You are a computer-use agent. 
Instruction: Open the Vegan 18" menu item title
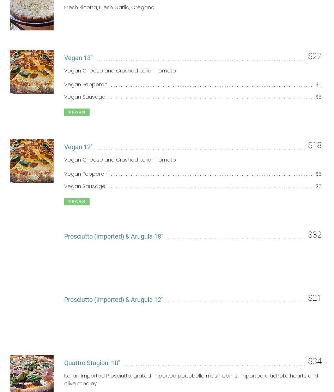click(x=78, y=58)
